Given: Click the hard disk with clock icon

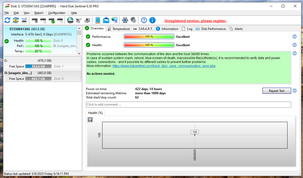Looking at the screenshot, I should pyautogui.click(x=43, y=20).
